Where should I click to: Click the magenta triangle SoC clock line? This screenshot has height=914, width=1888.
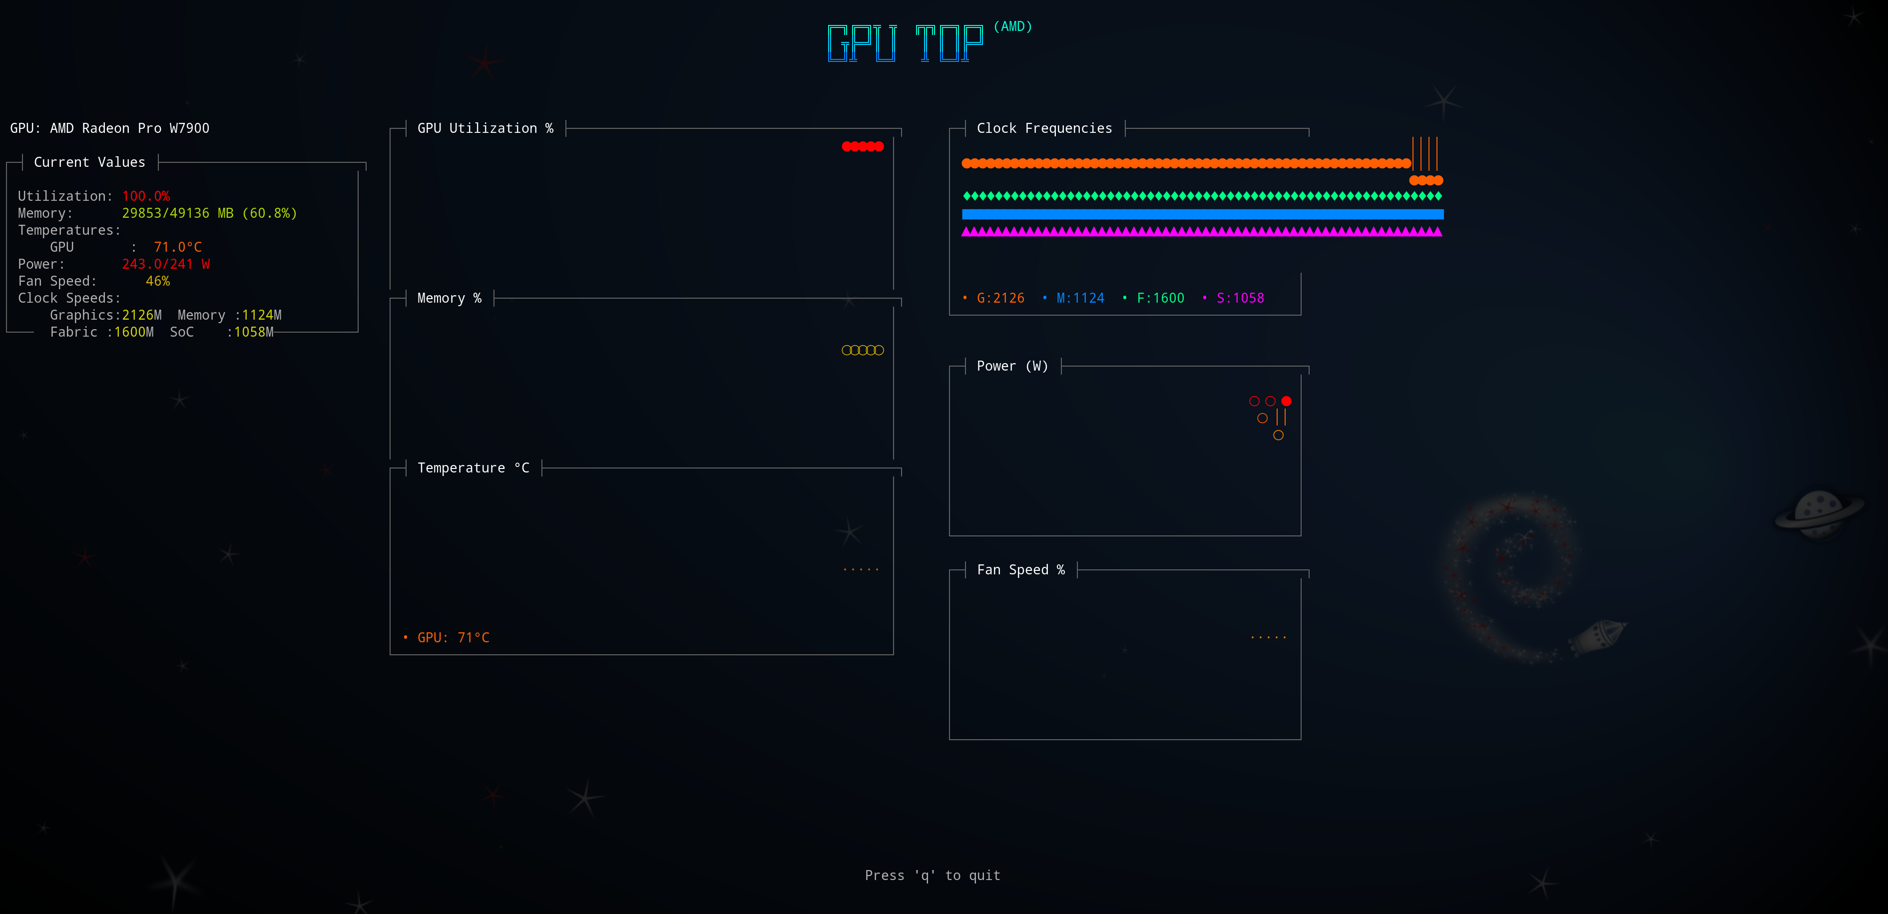pos(1202,232)
